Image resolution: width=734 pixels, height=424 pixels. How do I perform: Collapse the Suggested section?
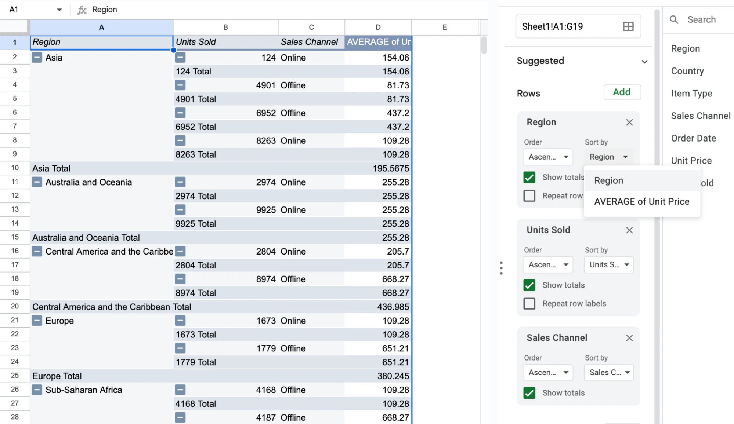(x=644, y=62)
